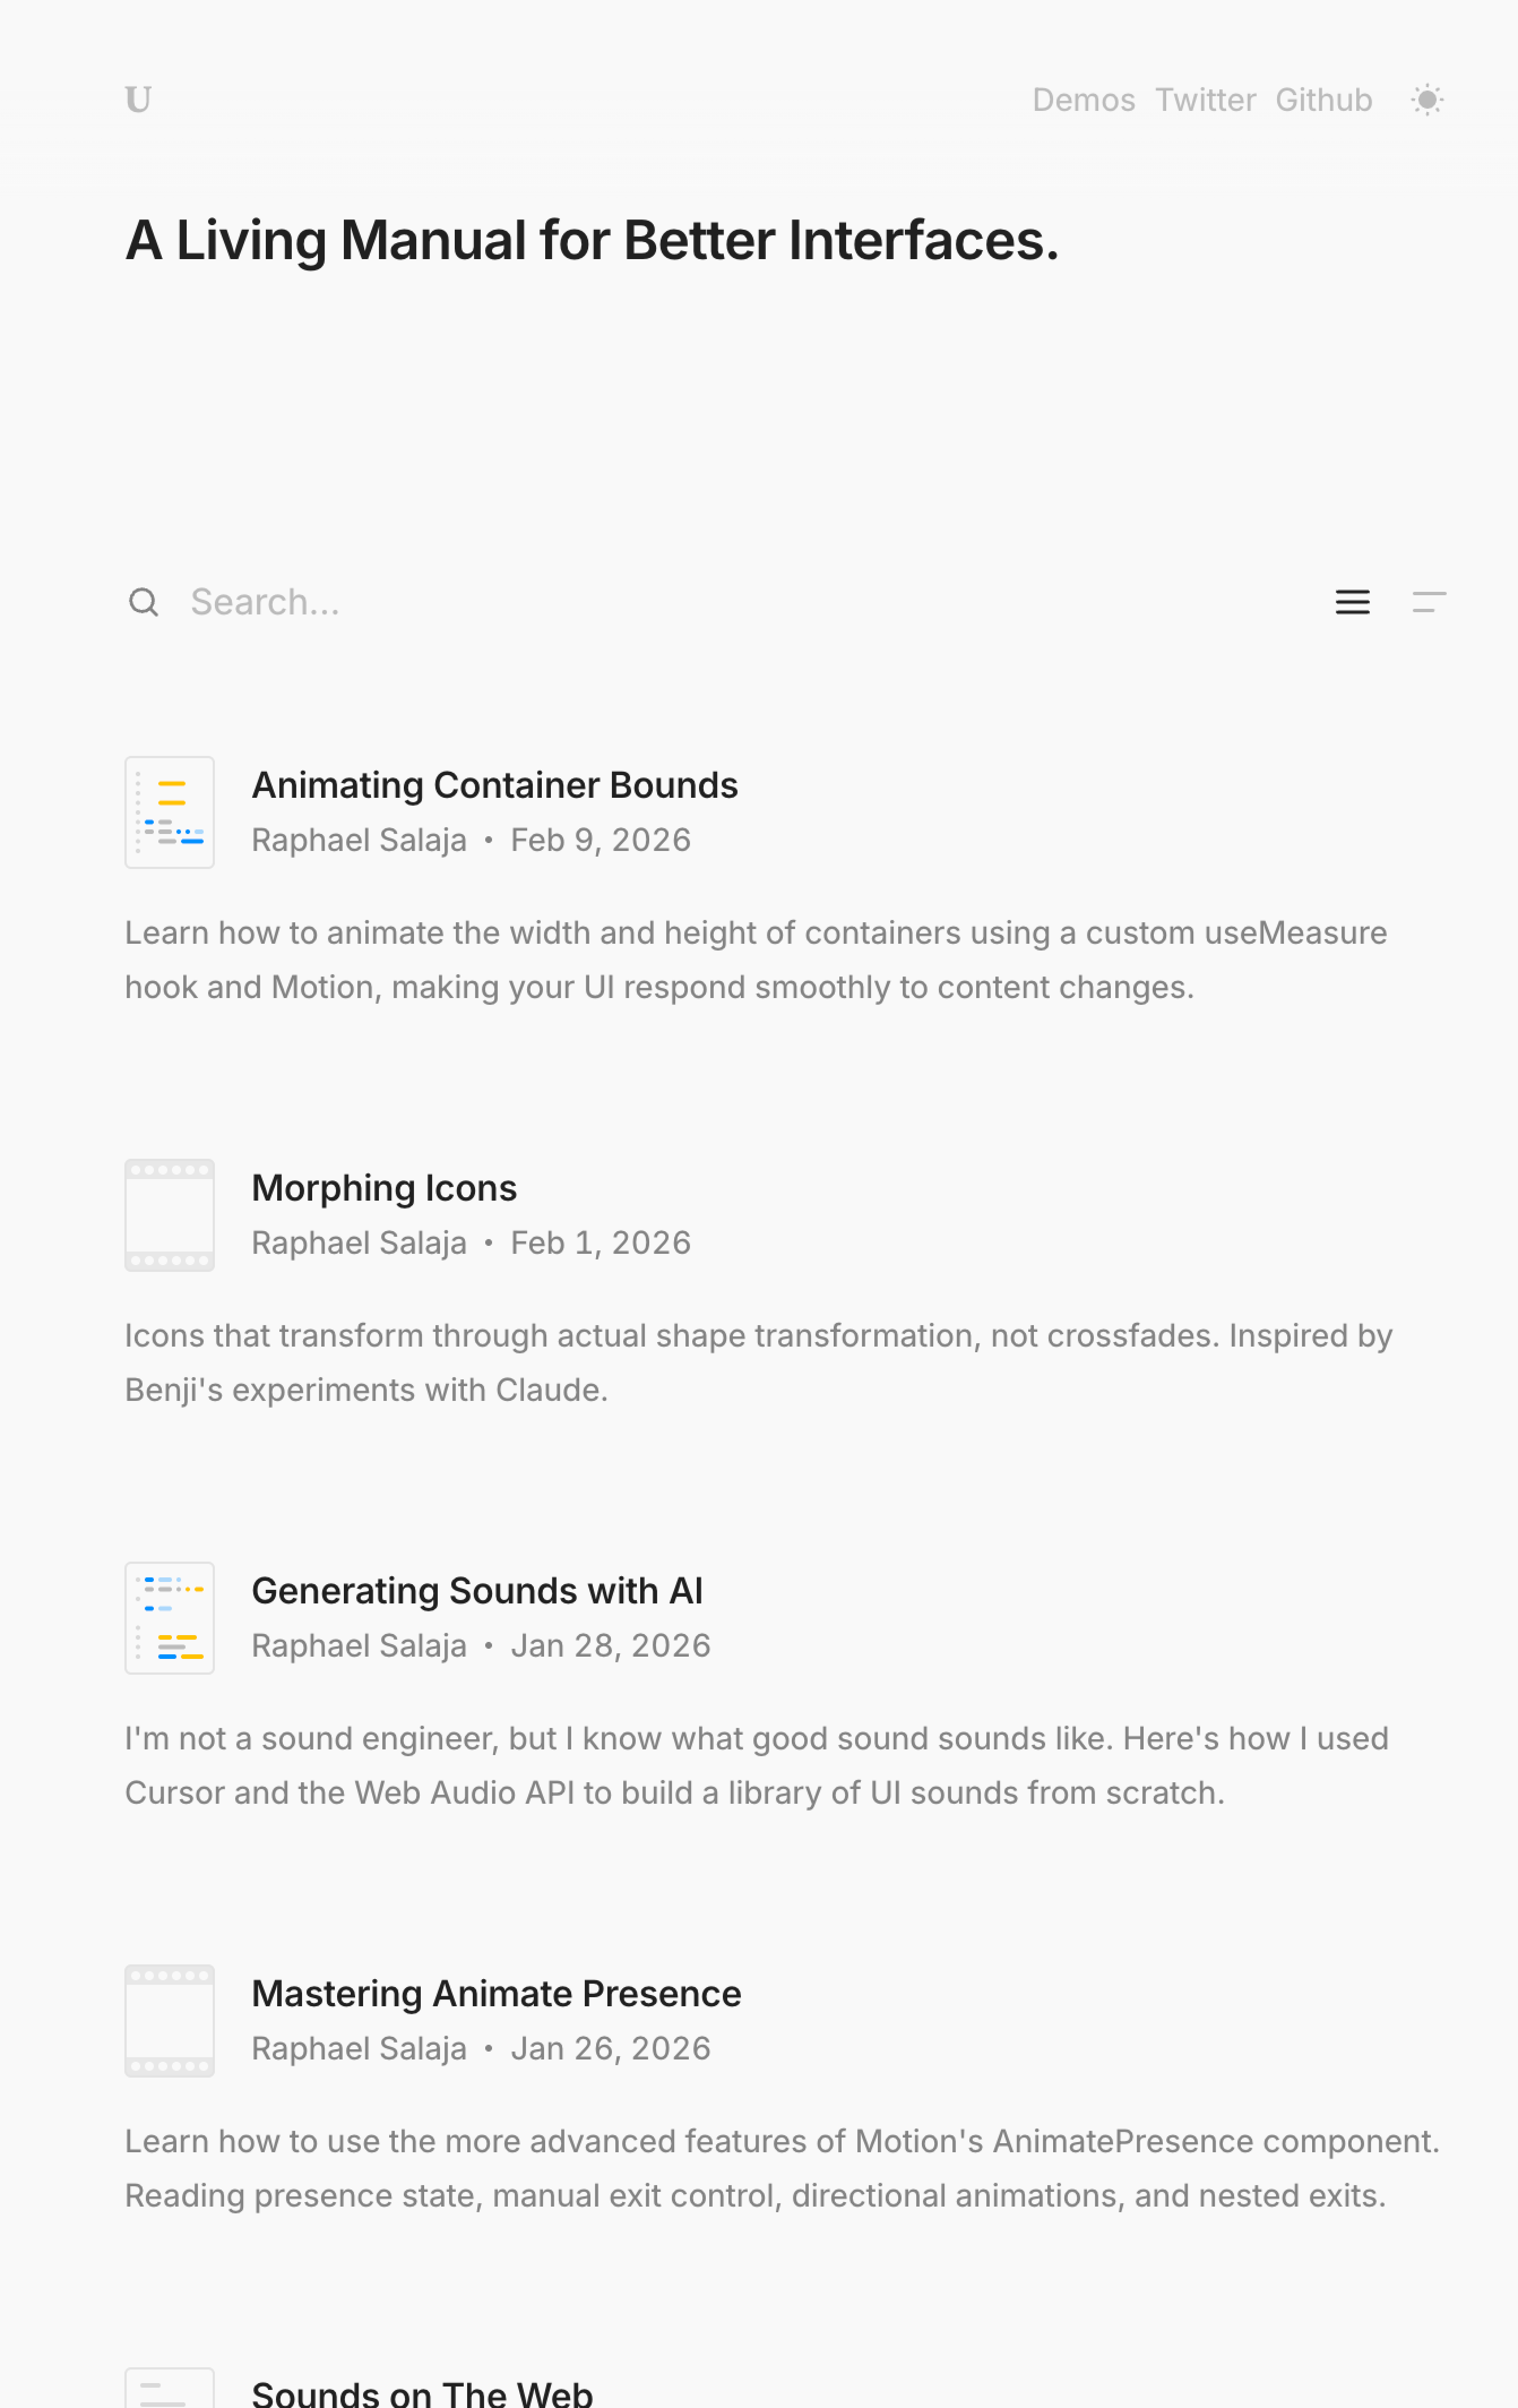Open the Demos page
The height and width of the screenshot is (2408, 1518).
(1083, 100)
